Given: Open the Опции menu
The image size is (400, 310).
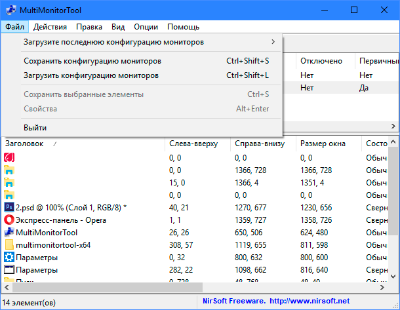Looking at the screenshot, I should click(146, 27).
